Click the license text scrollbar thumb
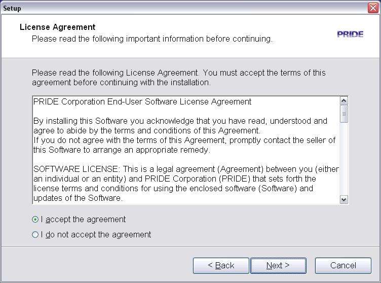The image size is (381, 283). click(344, 114)
